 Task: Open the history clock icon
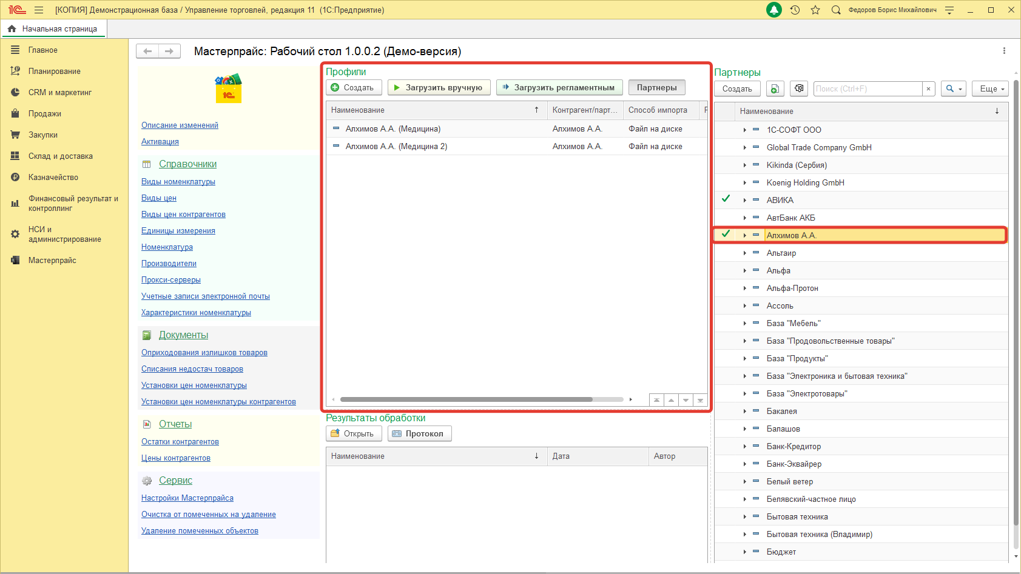(795, 10)
